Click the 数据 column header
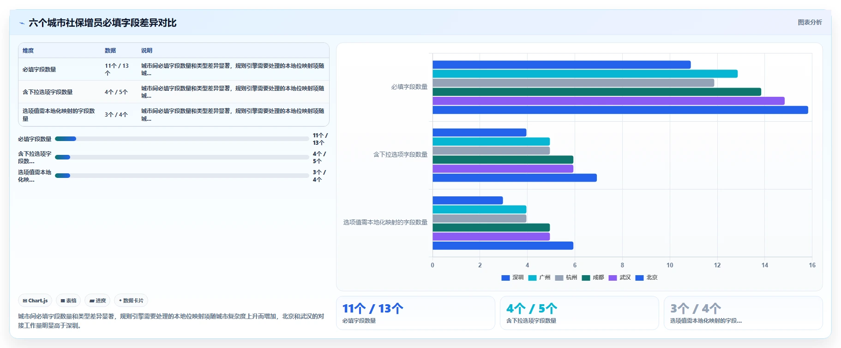Viewport: 841px width, 348px height. [110, 51]
